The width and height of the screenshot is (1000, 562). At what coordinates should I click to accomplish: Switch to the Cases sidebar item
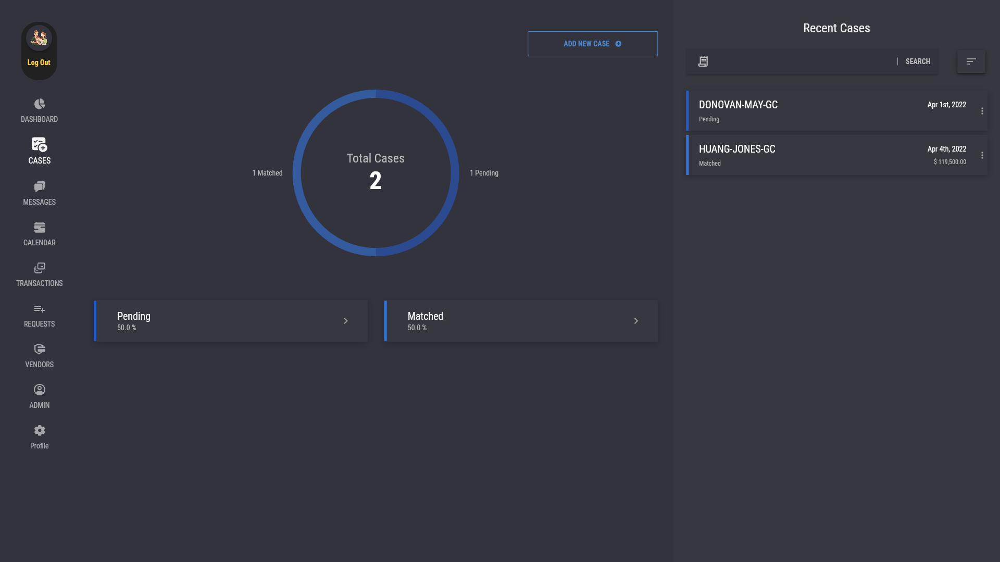(40, 151)
